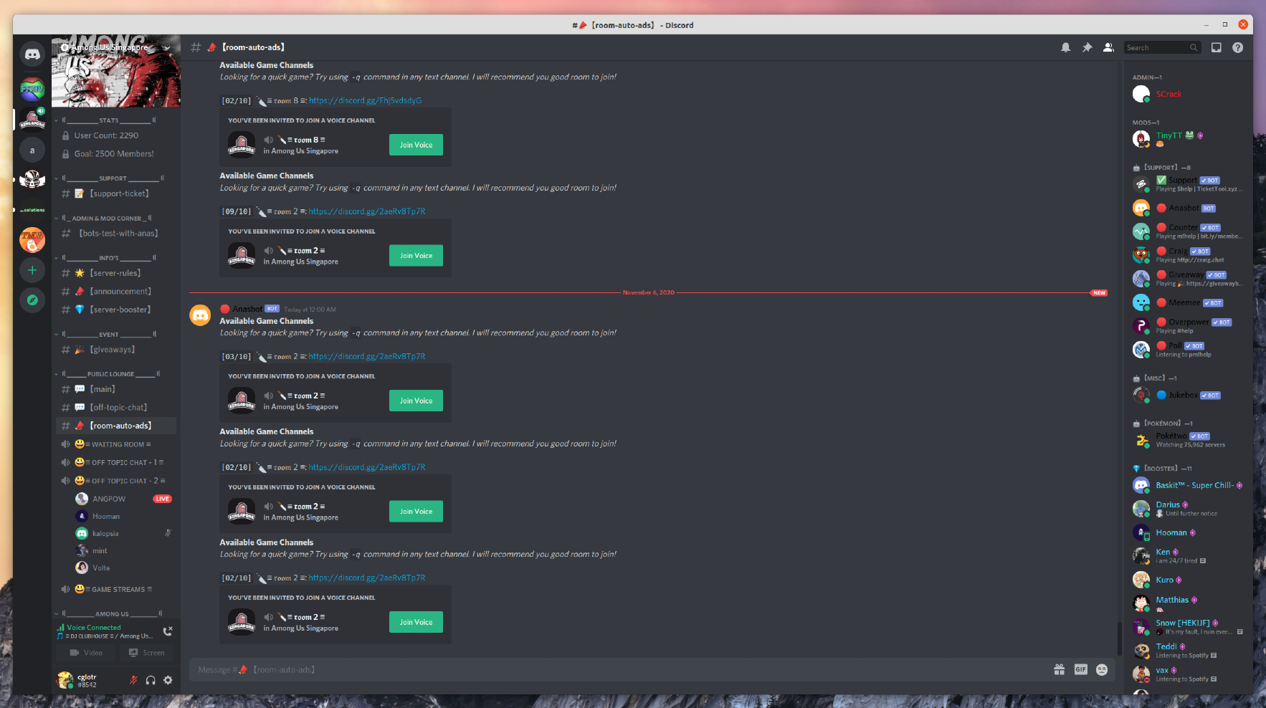Open the main text channel
Image resolution: width=1266 pixels, height=708 pixels.
click(116, 389)
